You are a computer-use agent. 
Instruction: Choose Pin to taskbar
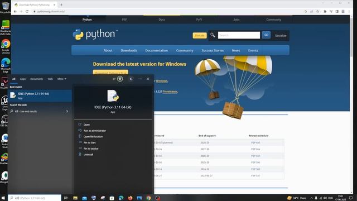[91, 149]
